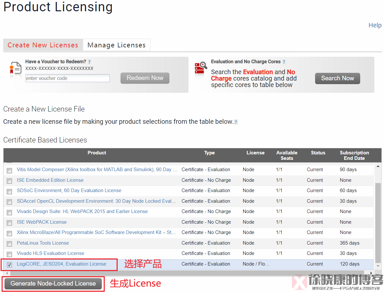Click the 'Create a New License File' heading
The width and height of the screenshot is (385, 292).
pos(44,109)
